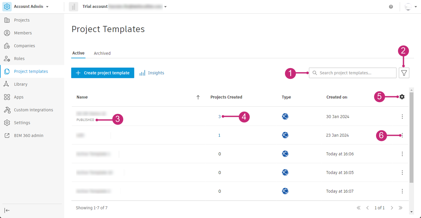Sort by Name column arrow

(x=198, y=97)
